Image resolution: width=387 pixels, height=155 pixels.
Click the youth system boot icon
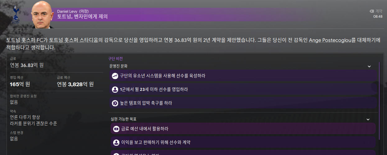(x=115, y=76)
